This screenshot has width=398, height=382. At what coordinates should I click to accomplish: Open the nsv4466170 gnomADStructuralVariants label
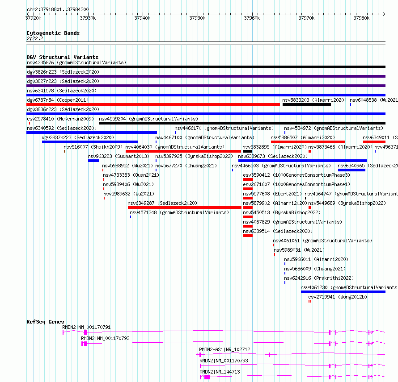coord(224,128)
